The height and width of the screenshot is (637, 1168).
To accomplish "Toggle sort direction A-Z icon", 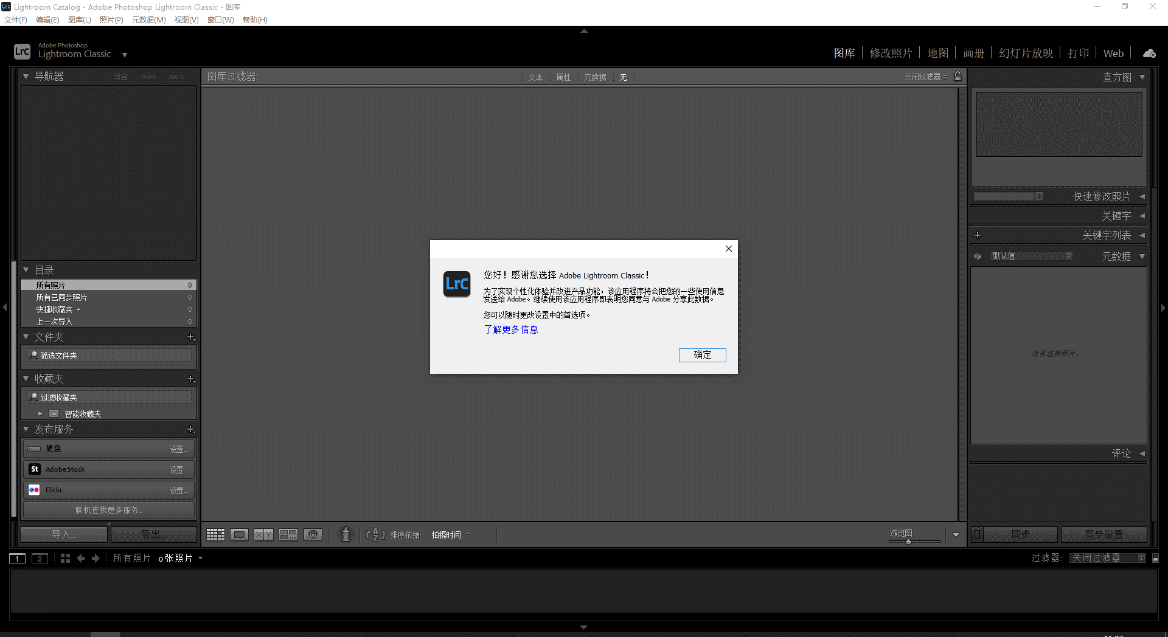I will [376, 534].
